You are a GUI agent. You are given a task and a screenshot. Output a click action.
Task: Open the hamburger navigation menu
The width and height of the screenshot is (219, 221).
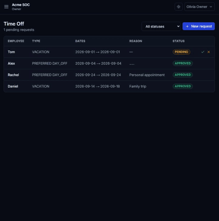pos(6,7)
